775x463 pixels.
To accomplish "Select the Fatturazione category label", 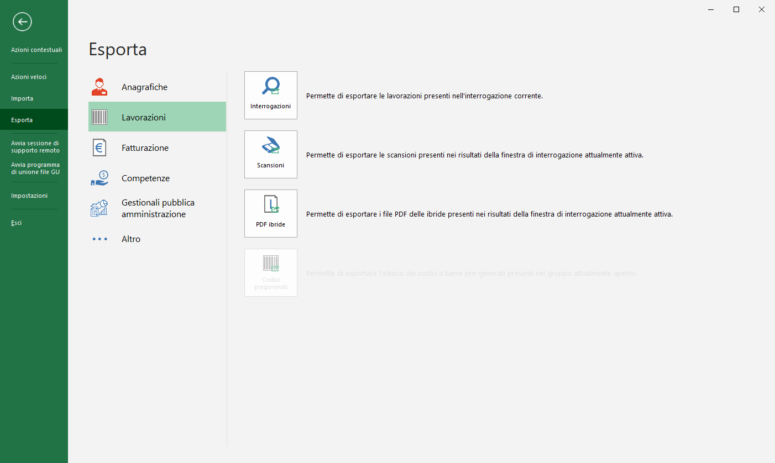I will click(x=145, y=148).
